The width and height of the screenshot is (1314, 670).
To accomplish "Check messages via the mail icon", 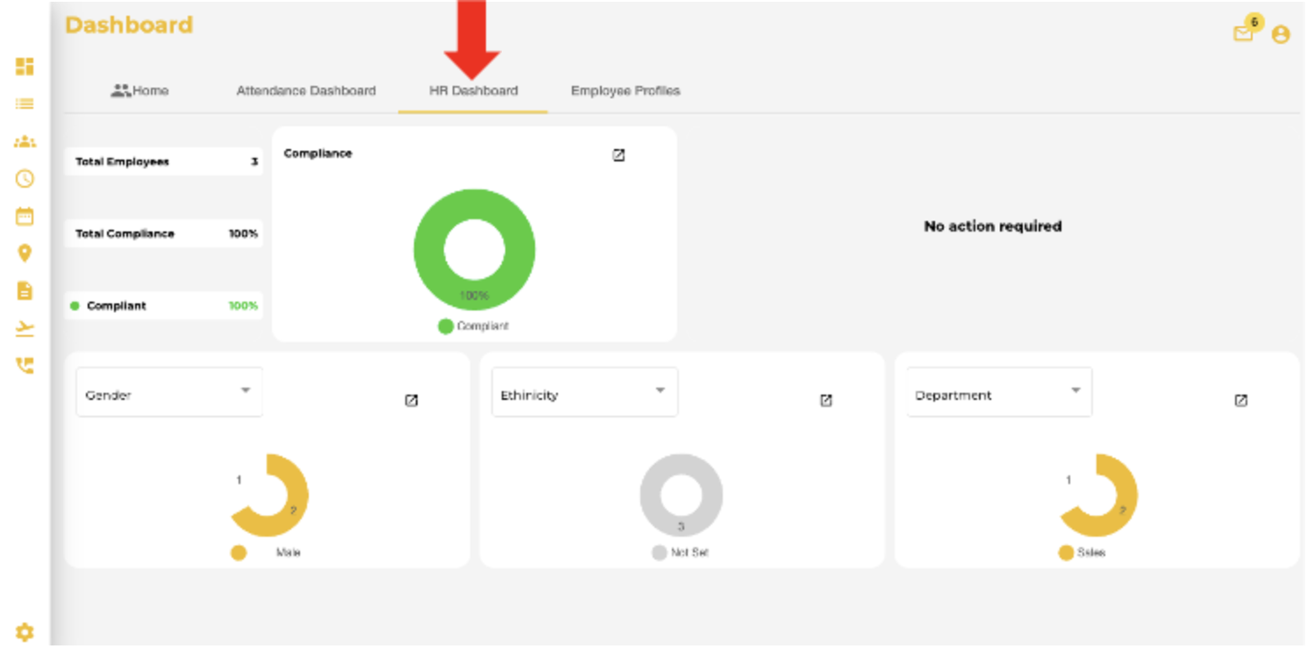I will (1244, 33).
